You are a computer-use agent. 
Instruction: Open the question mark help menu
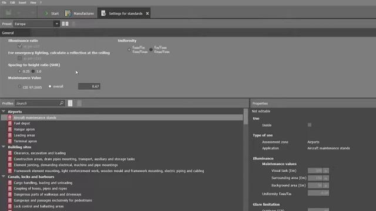(41, 2)
